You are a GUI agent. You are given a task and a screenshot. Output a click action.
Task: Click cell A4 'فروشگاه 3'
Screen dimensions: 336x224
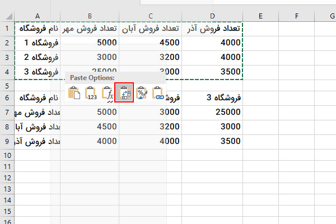(x=38, y=72)
